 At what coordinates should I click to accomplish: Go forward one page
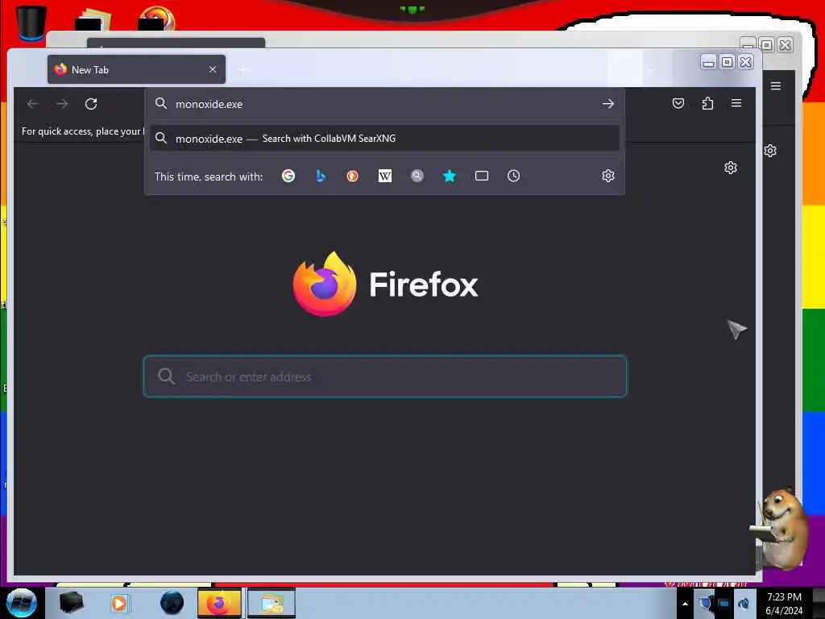click(x=62, y=104)
